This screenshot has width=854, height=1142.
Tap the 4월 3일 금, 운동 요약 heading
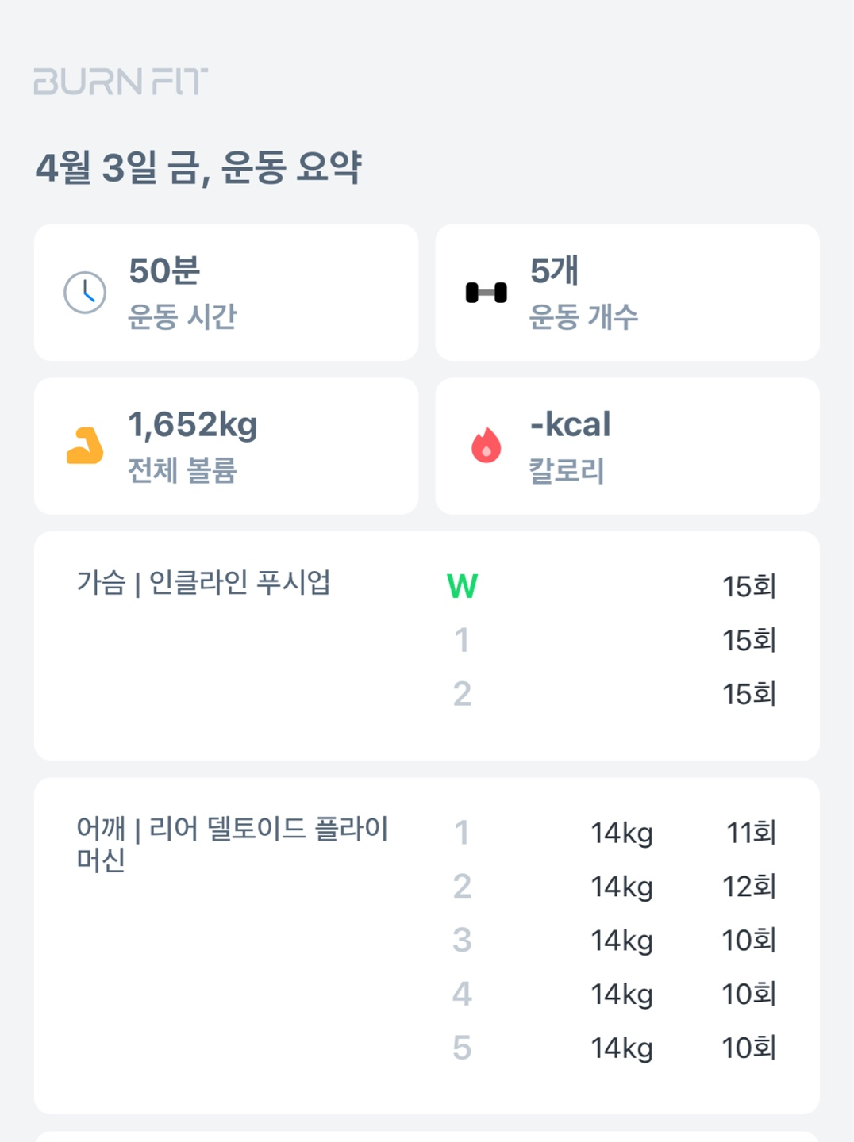pos(198,168)
